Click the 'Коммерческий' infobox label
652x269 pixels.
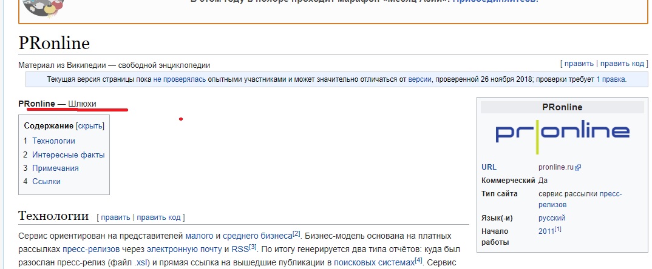pos(508,181)
